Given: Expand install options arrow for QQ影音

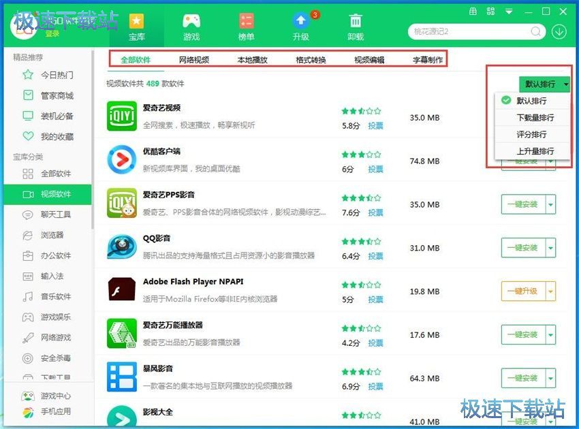Looking at the screenshot, I should [x=550, y=248].
